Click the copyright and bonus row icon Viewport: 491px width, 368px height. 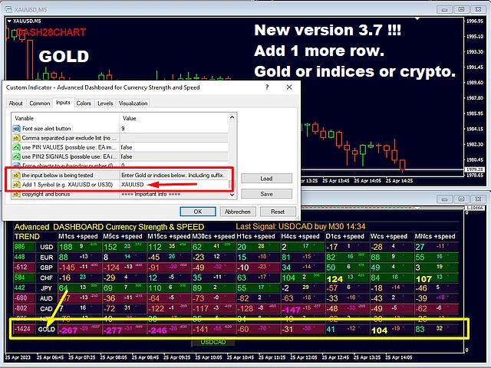point(17,195)
